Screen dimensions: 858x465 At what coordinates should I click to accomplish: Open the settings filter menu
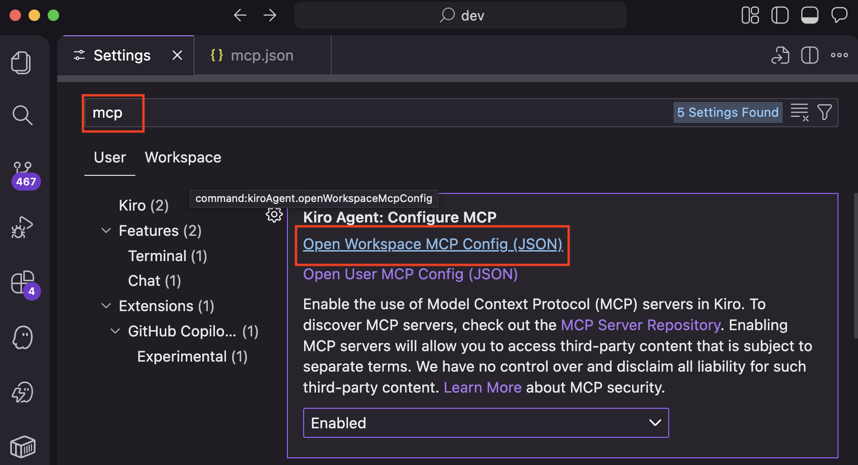825,112
